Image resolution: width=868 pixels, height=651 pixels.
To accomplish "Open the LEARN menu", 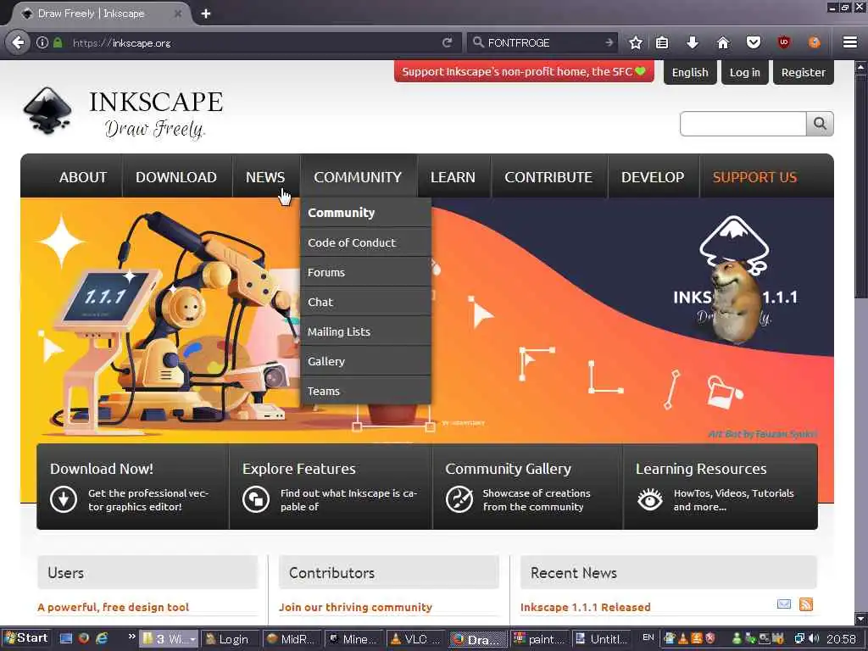I will coord(453,177).
